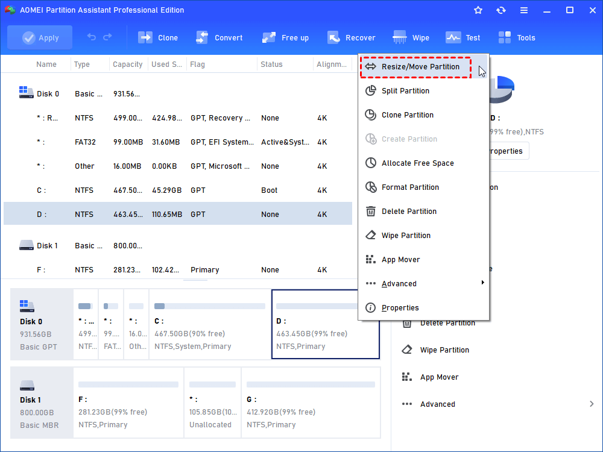Choose Wipe Partition in the context menu
The height and width of the screenshot is (452, 603).
(423, 235)
